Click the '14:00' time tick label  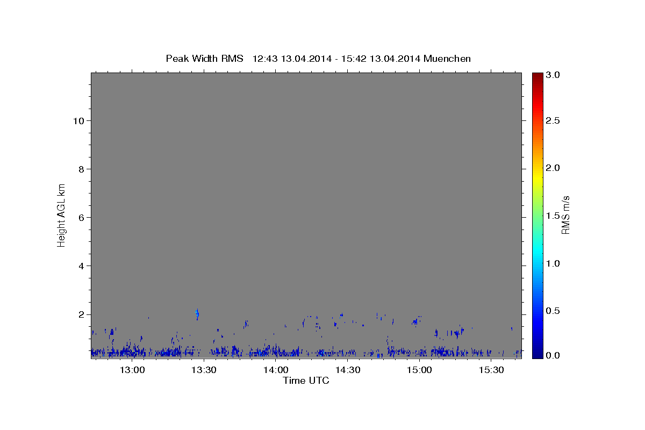tap(276, 370)
